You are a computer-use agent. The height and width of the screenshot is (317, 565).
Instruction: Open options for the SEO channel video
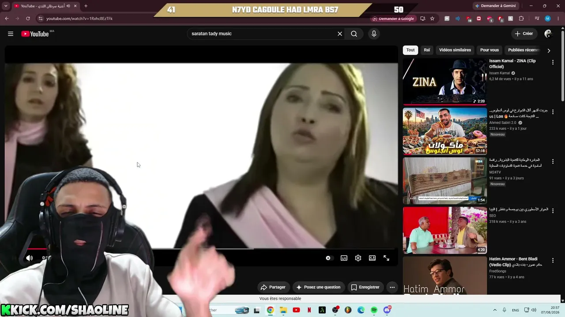(553, 211)
